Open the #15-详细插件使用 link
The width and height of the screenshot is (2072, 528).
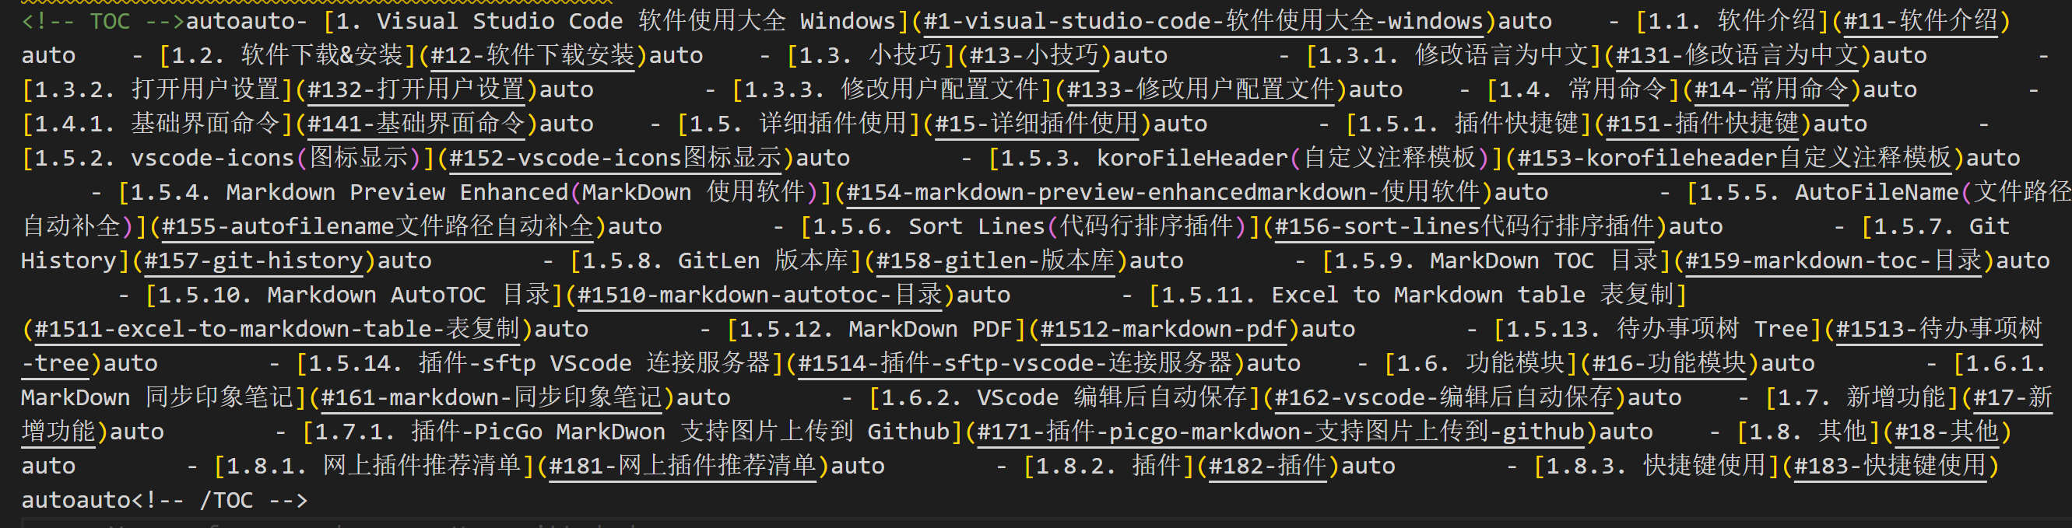1038,124
